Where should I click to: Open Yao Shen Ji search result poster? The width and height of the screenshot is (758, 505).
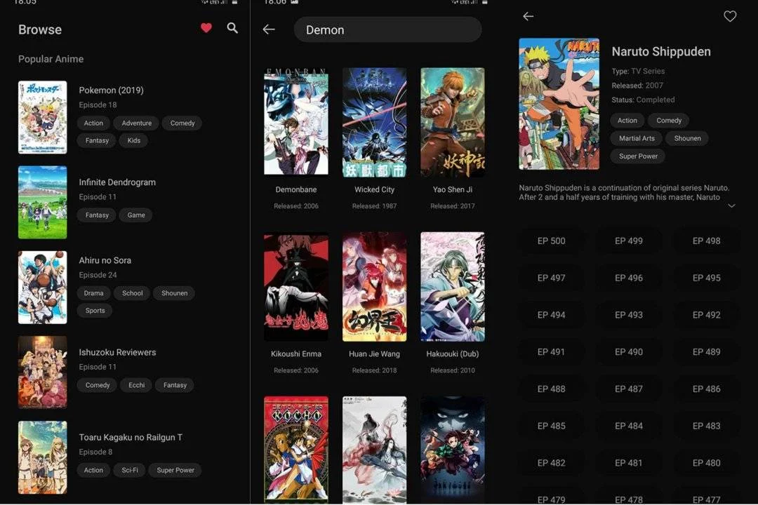[453, 122]
